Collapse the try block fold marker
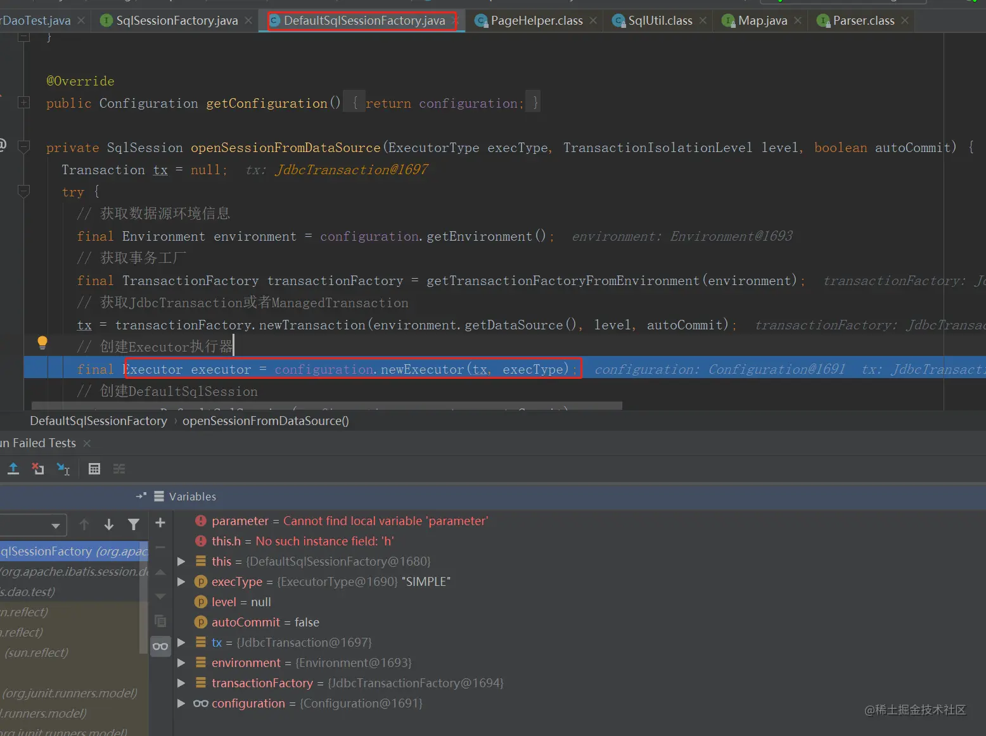 point(24,191)
